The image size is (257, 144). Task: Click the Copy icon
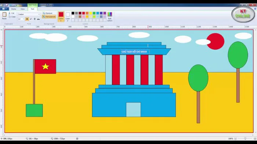10,17
